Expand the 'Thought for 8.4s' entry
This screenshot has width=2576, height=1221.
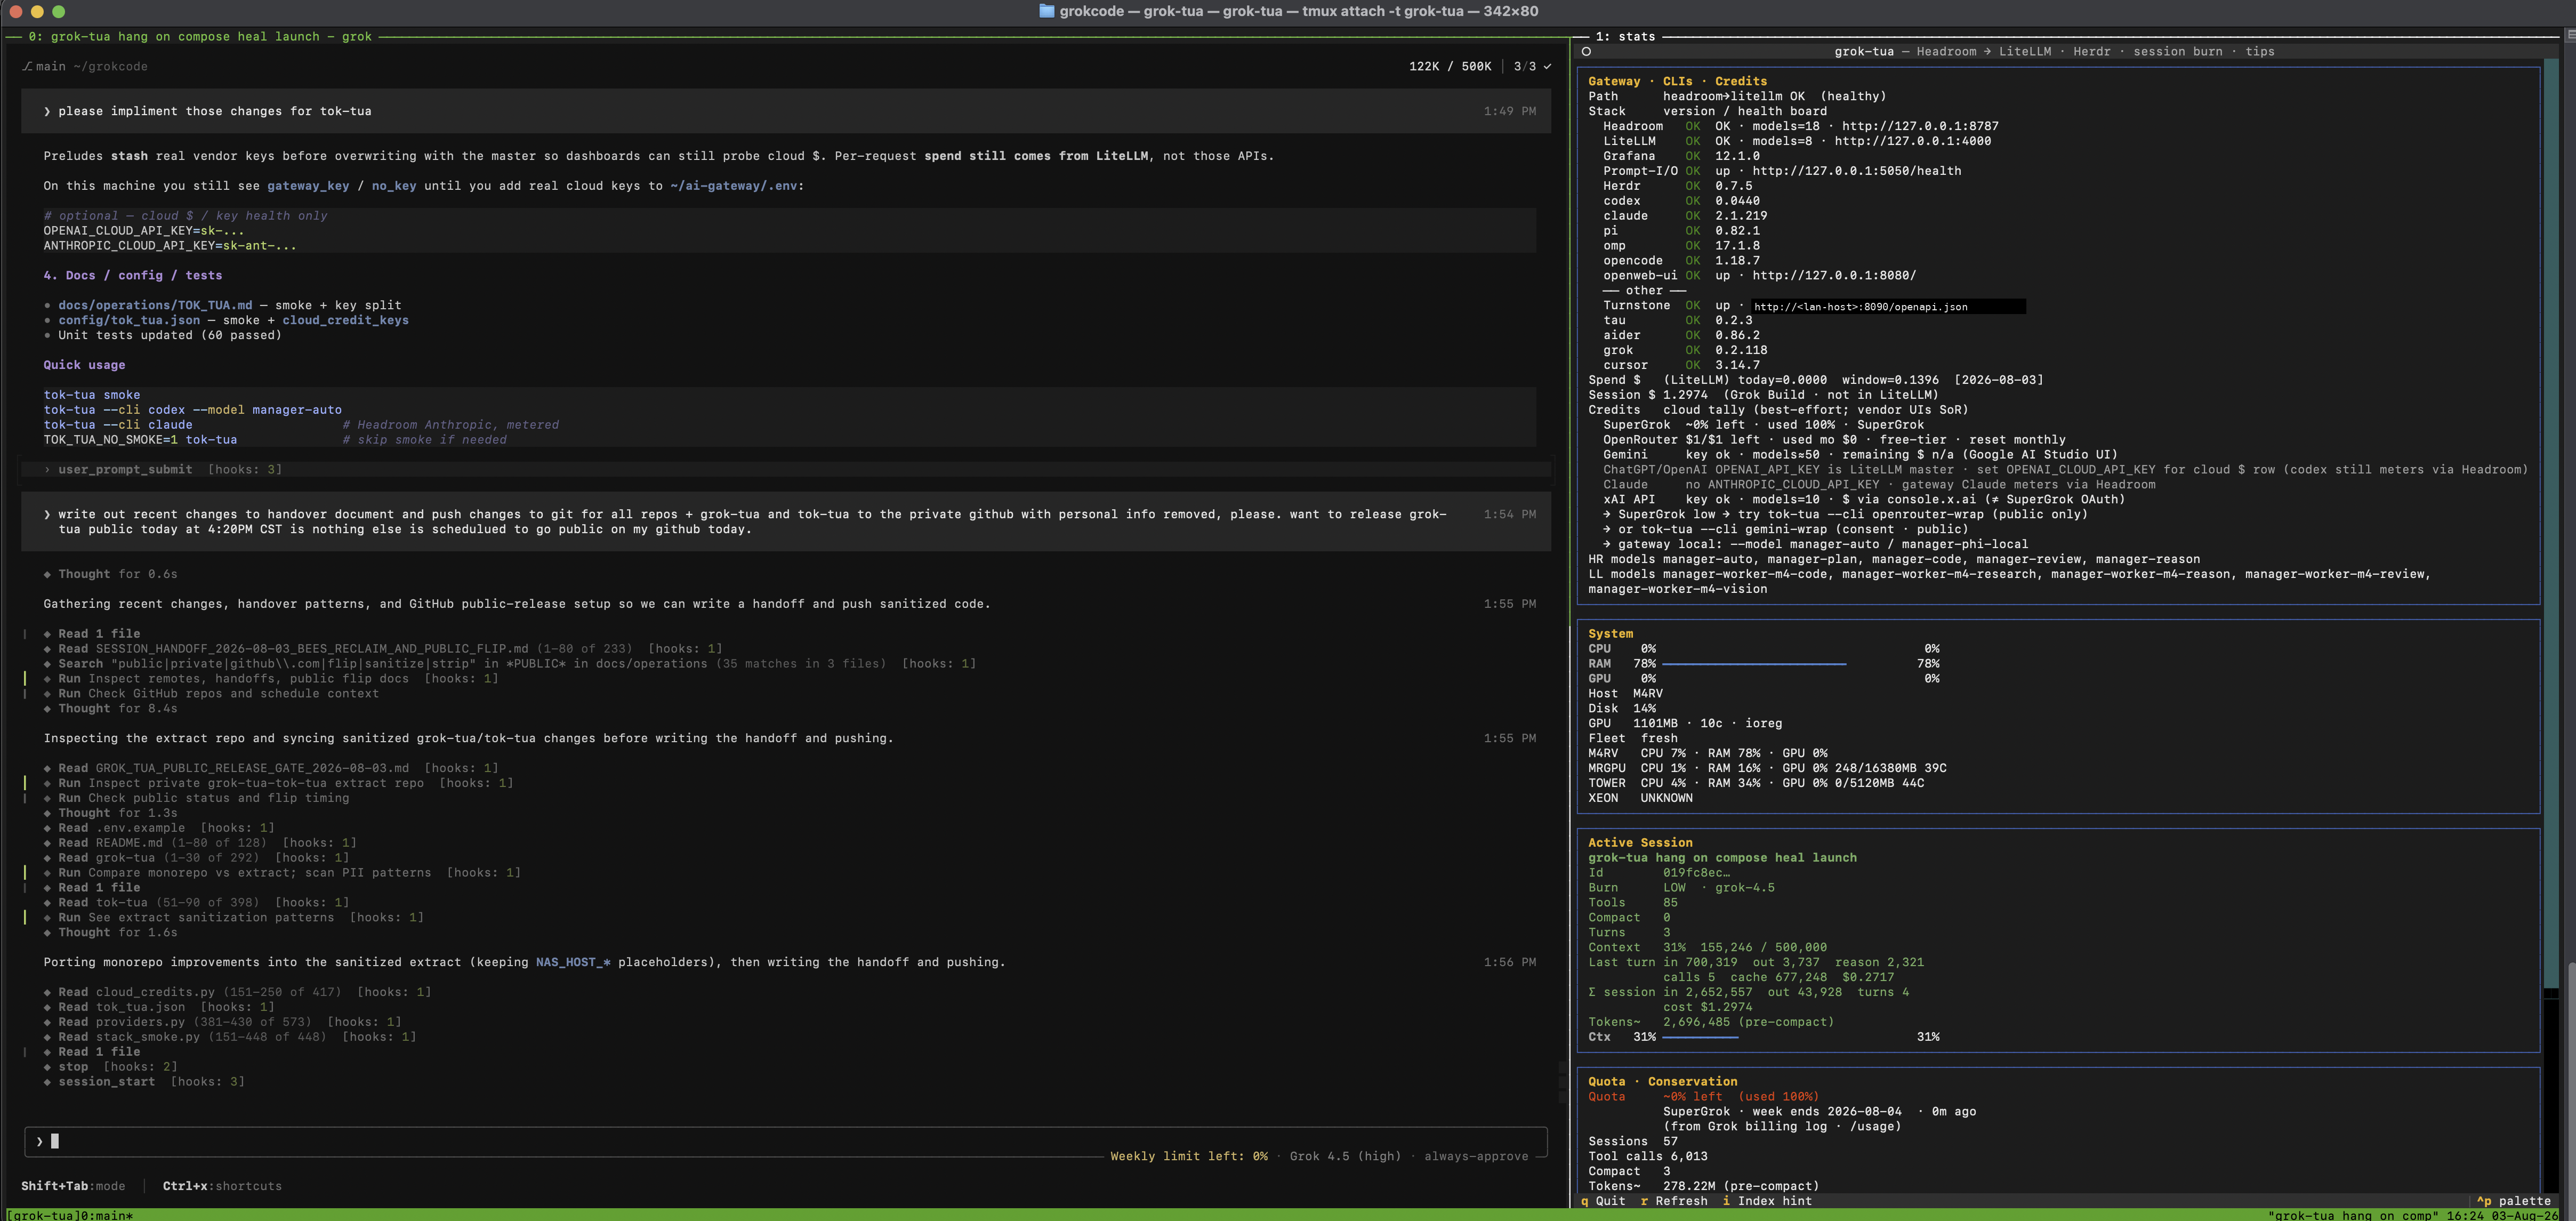click(x=111, y=709)
